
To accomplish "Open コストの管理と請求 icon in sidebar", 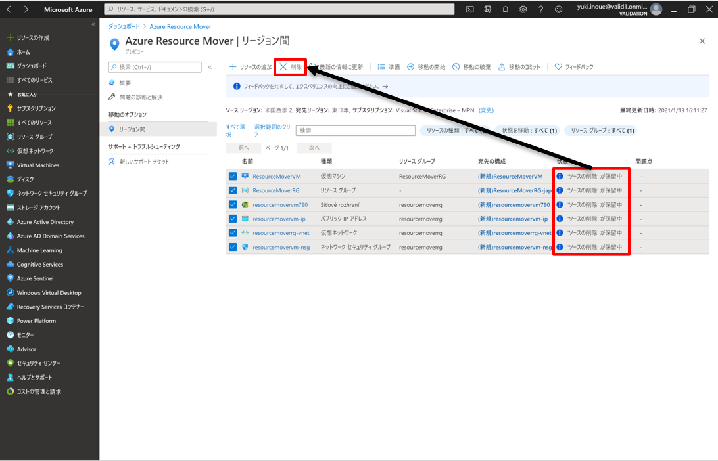I will pos(10,391).
